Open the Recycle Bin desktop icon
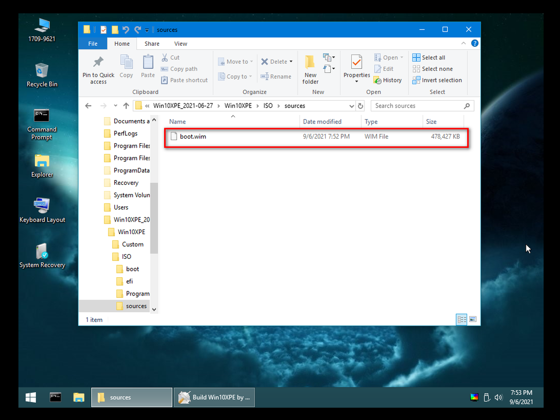Screen dimensions: 560x420 coord(42,75)
